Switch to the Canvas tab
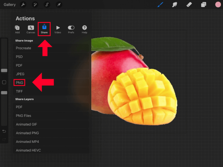The width and height of the screenshot is (223, 167). tap(31, 29)
